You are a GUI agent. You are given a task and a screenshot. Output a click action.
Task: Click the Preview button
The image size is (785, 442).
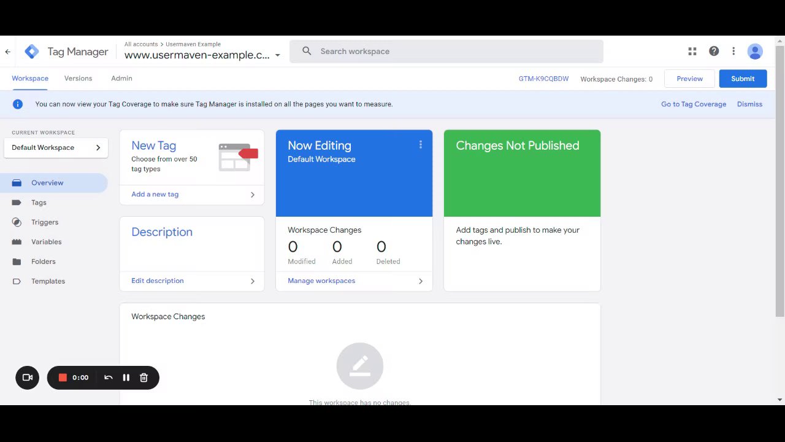coord(690,79)
